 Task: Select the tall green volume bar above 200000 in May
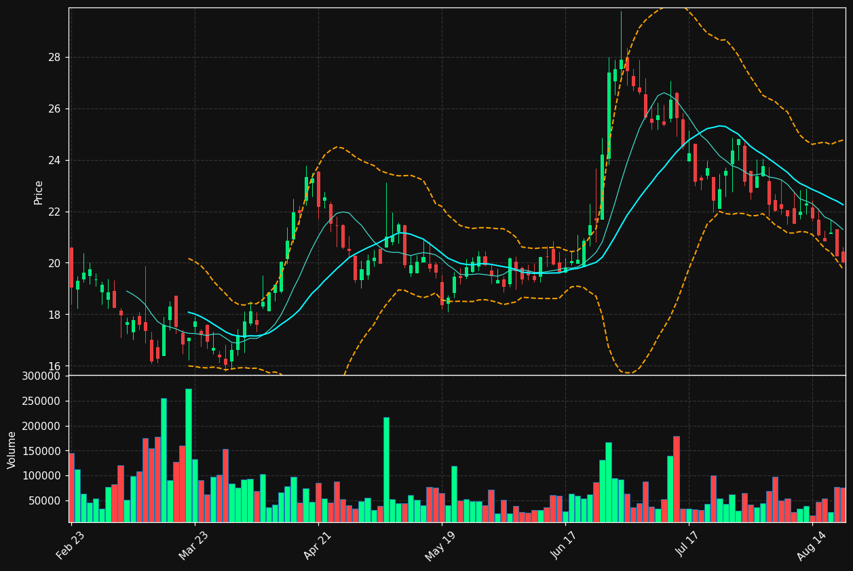point(386,470)
